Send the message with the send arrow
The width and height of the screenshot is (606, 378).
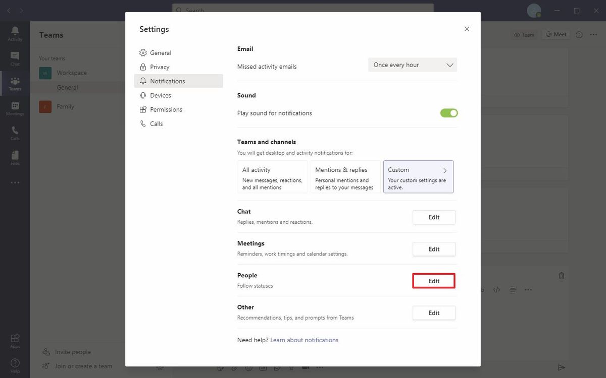point(561,367)
